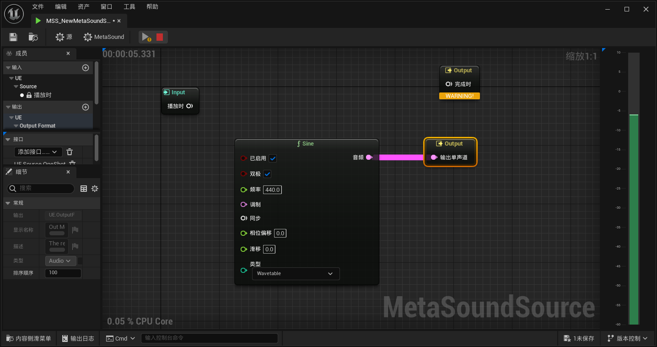Open the 版本控制 dropdown

(627, 339)
